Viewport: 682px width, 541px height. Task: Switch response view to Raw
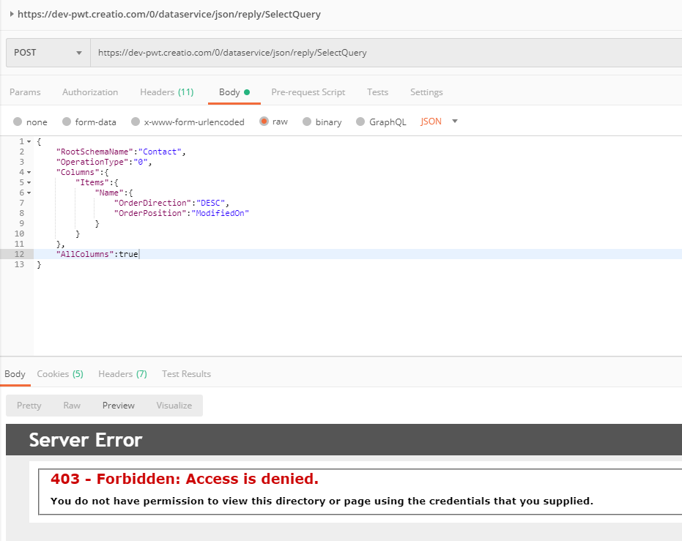[72, 406]
